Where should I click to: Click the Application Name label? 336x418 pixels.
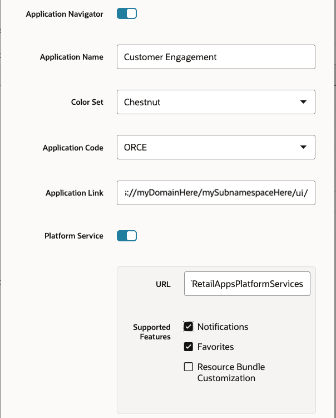coord(72,57)
